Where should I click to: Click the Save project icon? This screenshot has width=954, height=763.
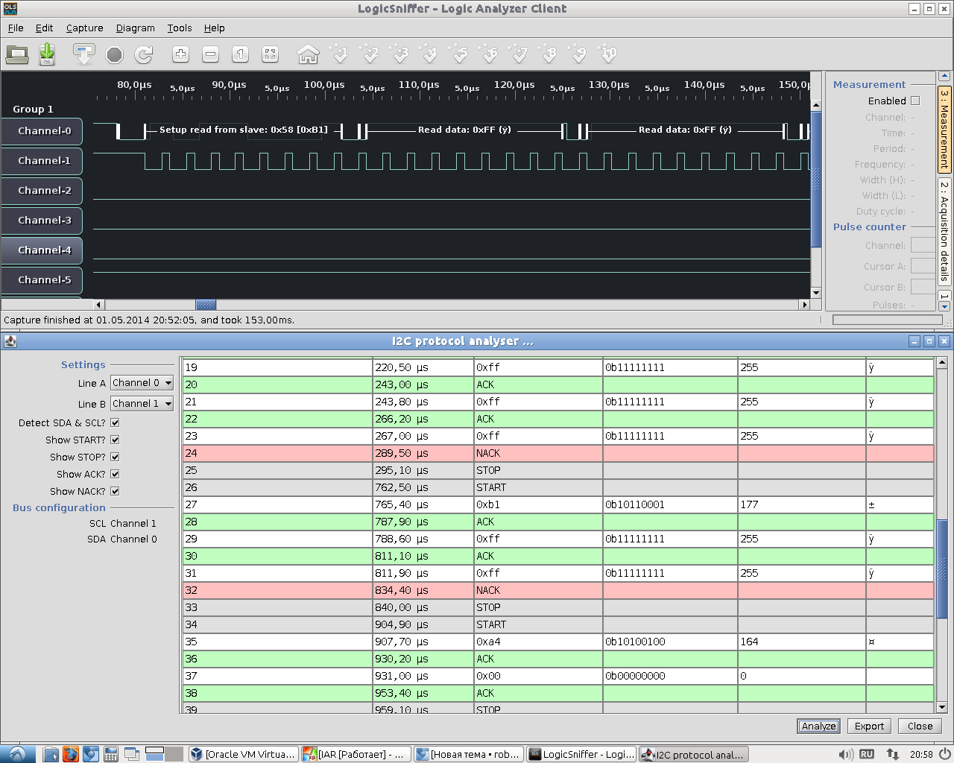point(47,54)
